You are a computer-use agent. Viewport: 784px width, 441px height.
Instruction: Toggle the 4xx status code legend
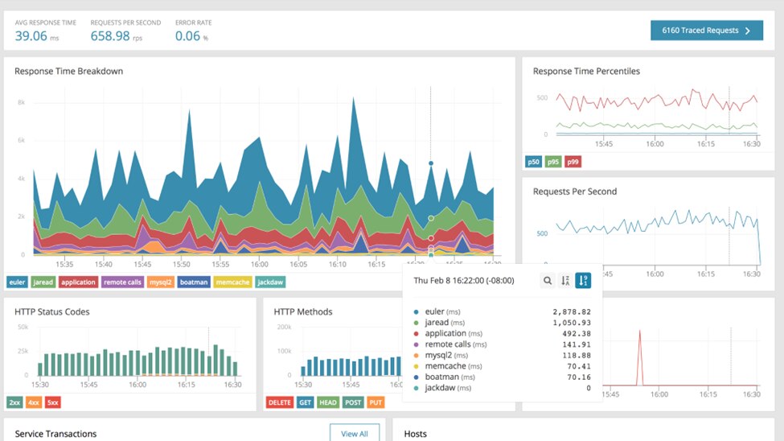pyautogui.click(x=35, y=402)
